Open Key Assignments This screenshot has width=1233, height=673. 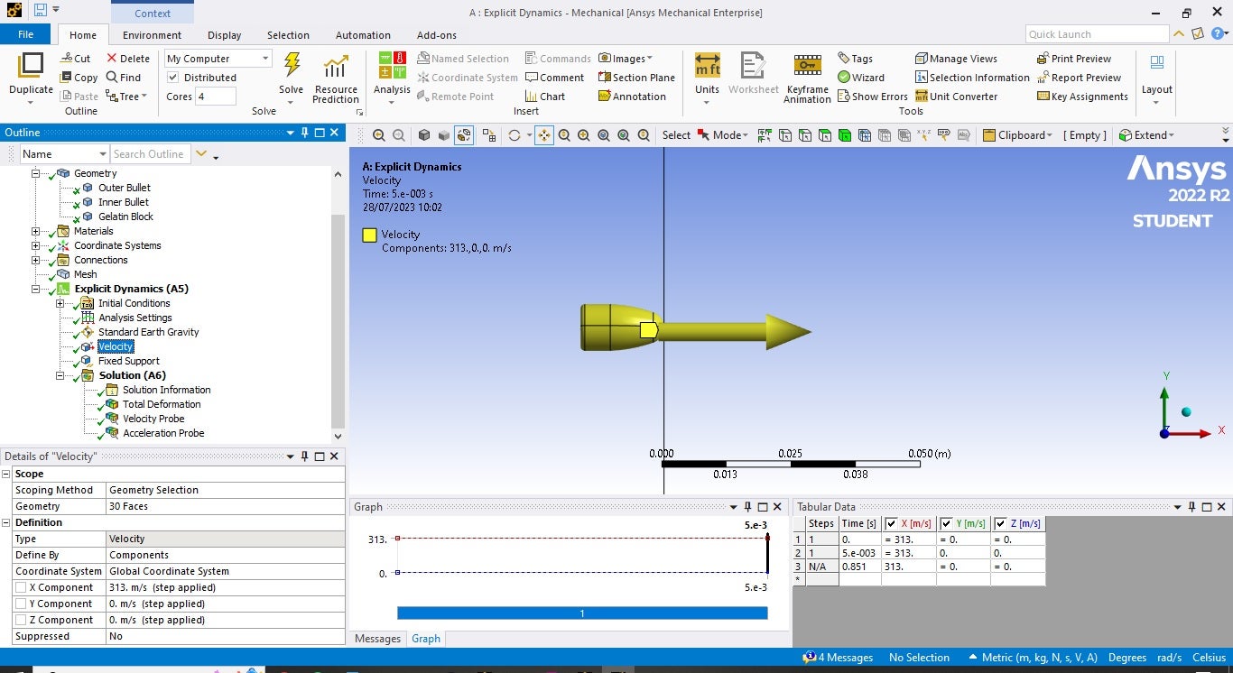point(1082,97)
